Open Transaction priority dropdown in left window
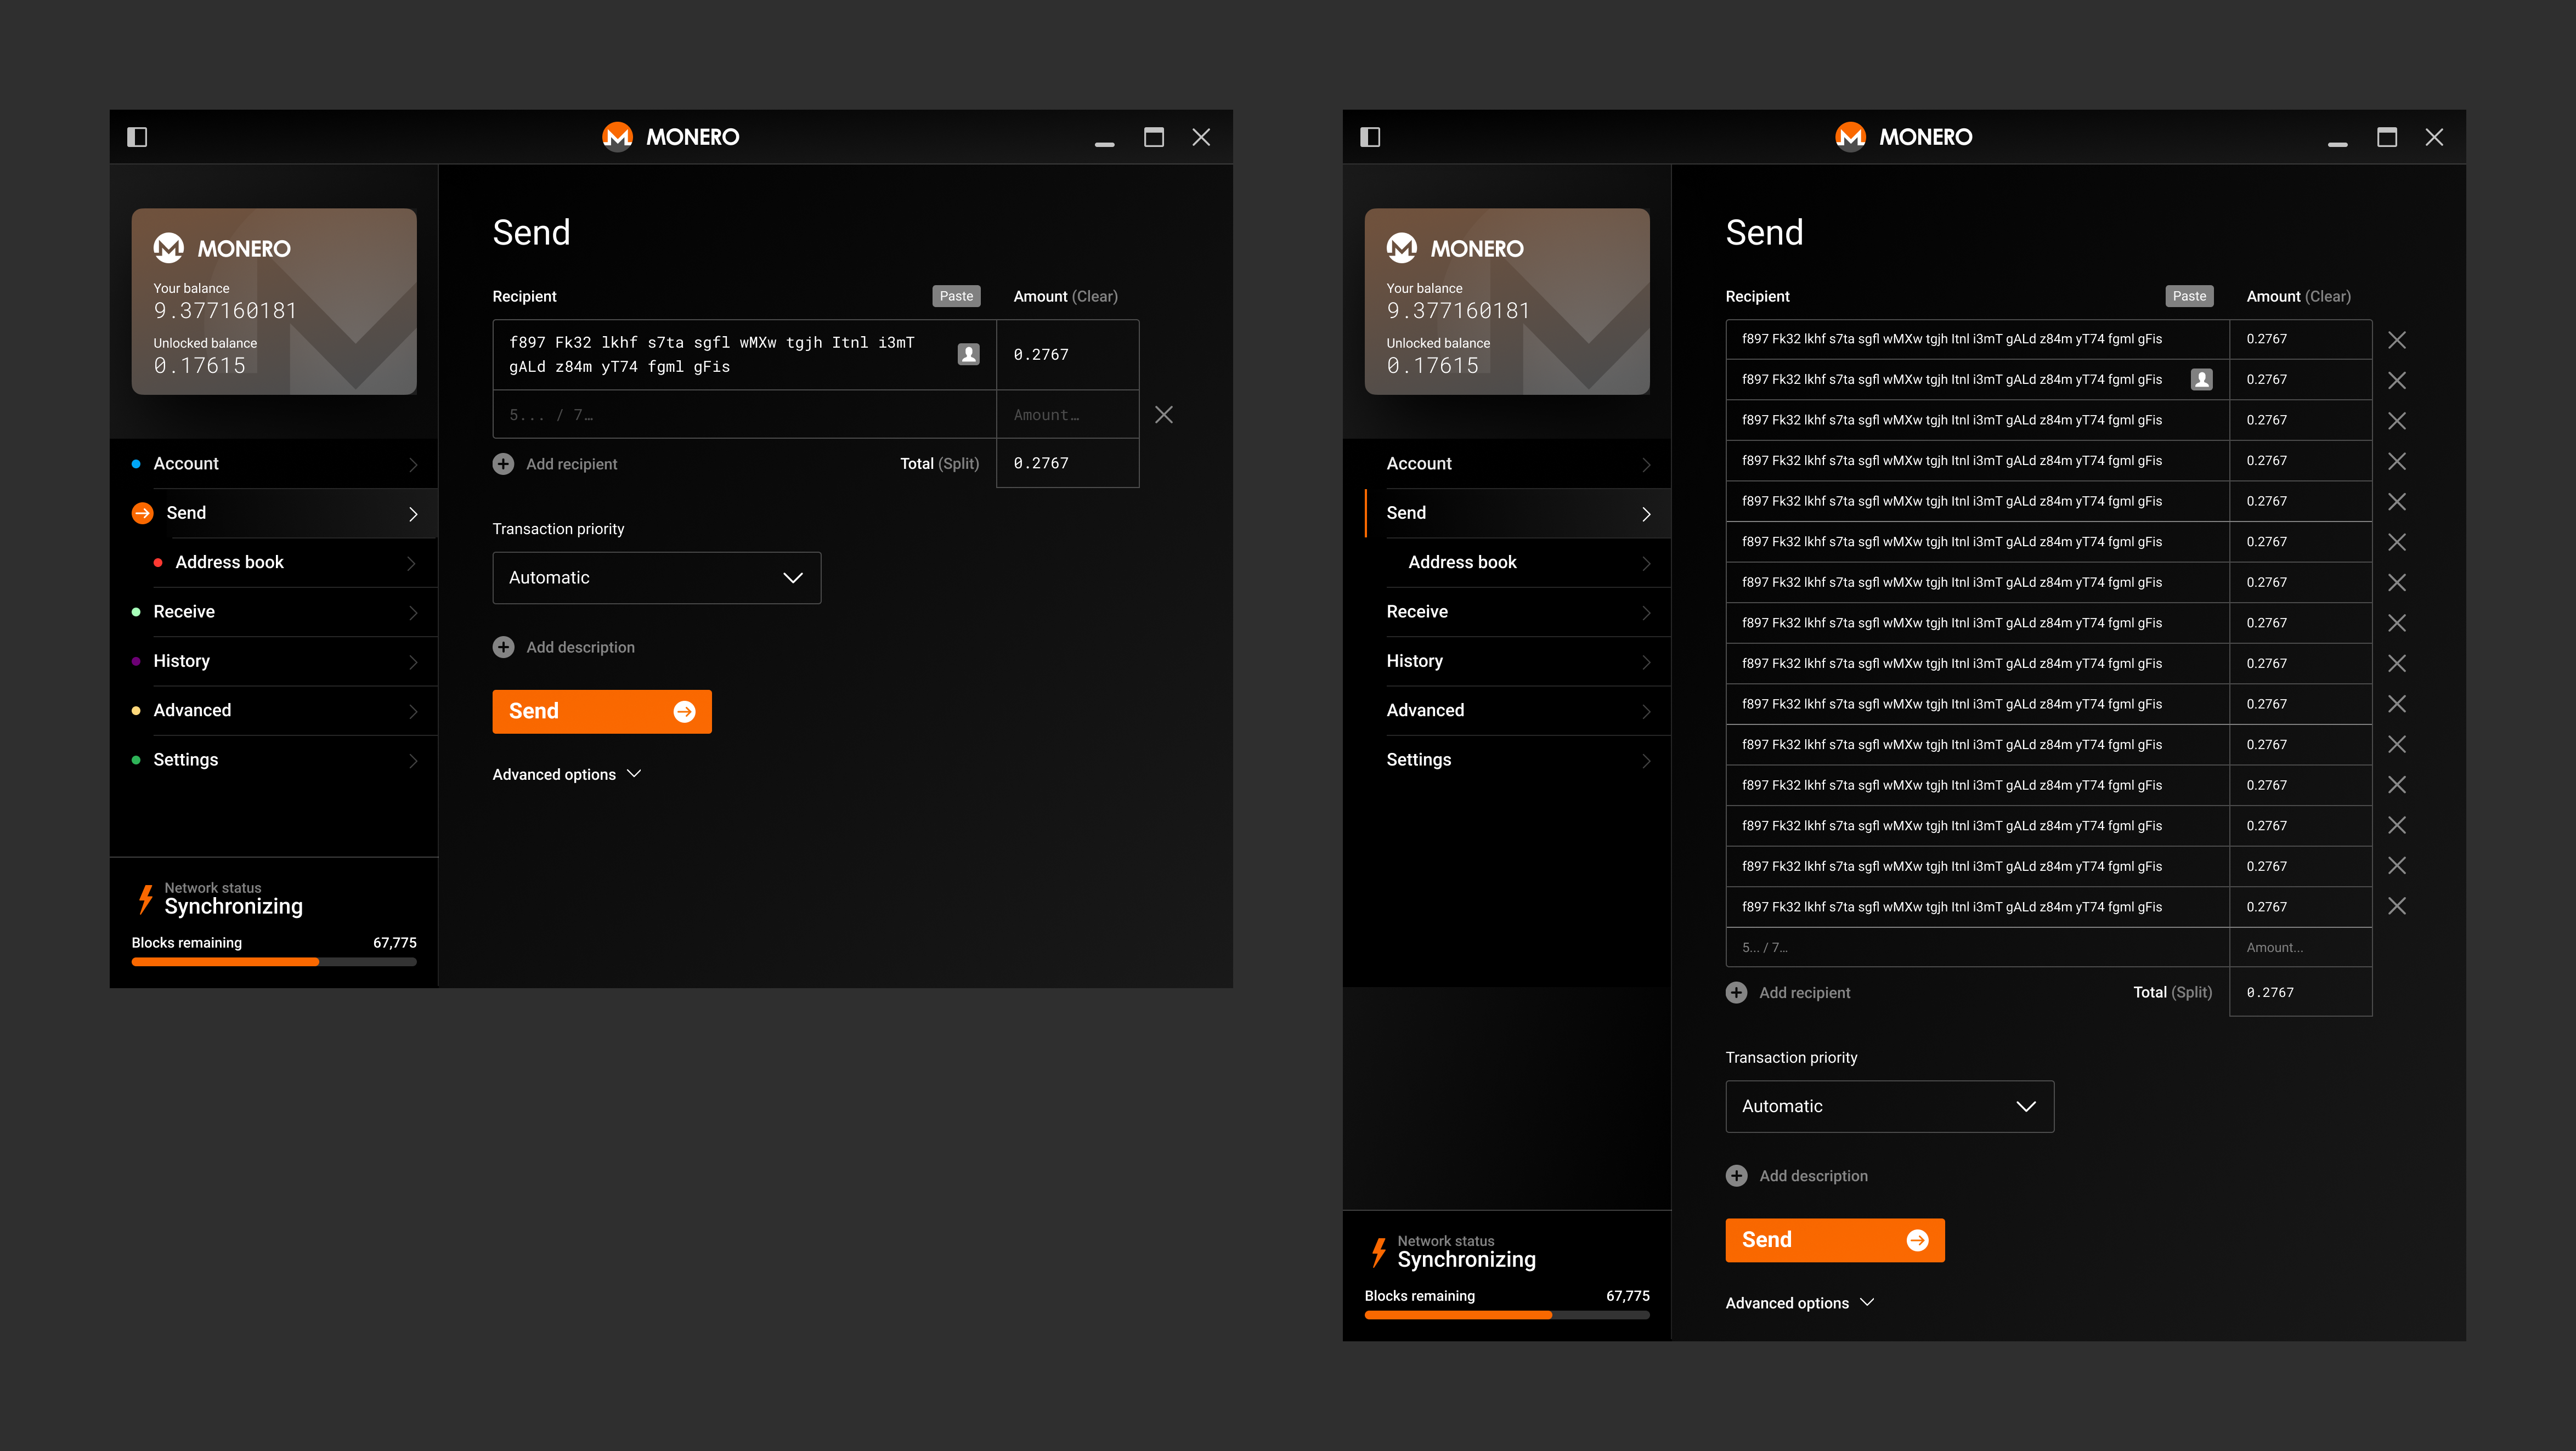This screenshot has width=2576, height=1451. click(x=657, y=578)
